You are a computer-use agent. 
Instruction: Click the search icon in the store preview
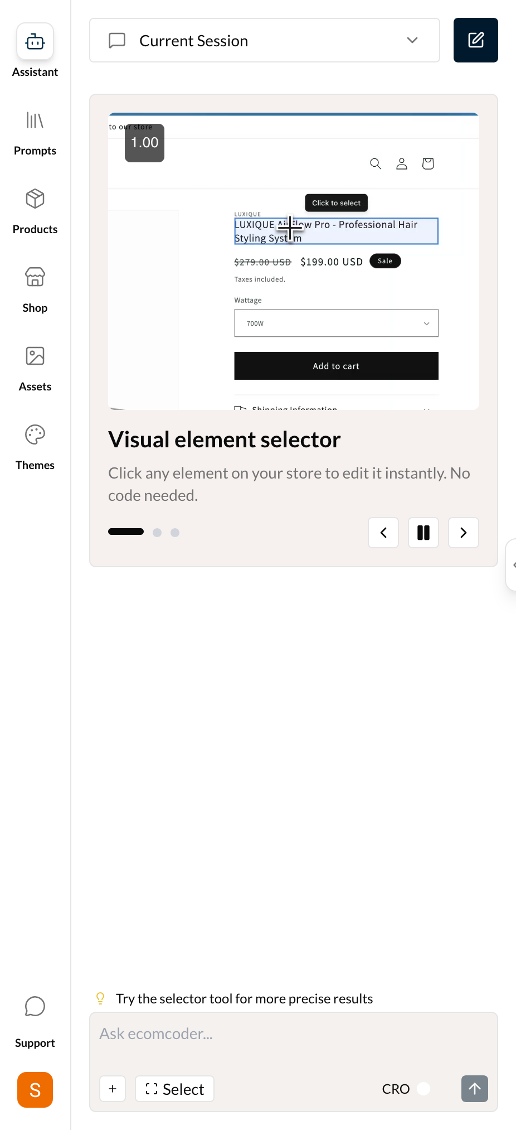click(375, 163)
